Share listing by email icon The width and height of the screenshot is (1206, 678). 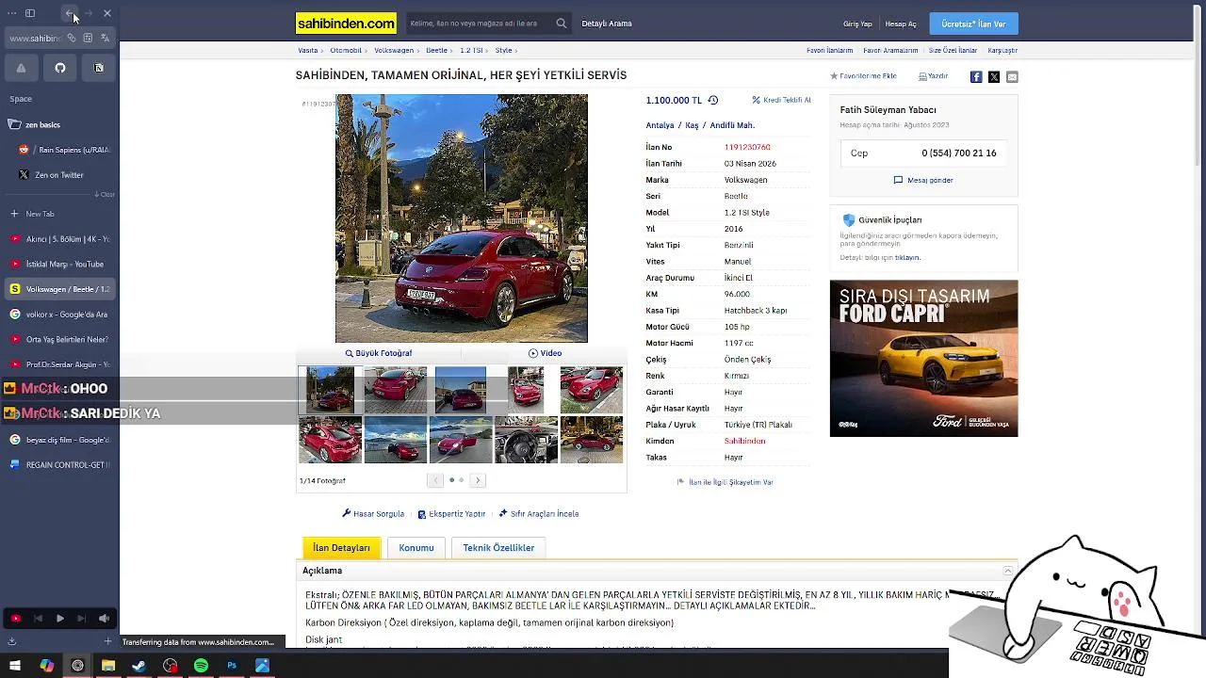(1012, 77)
